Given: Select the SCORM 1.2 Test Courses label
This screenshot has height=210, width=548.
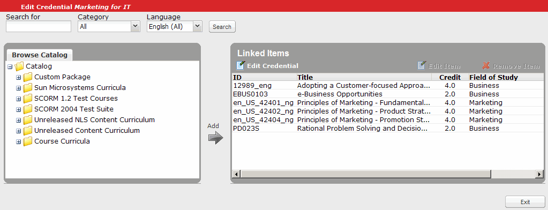Looking at the screenshot, I should pyautogui.click(x=76, y=99).
